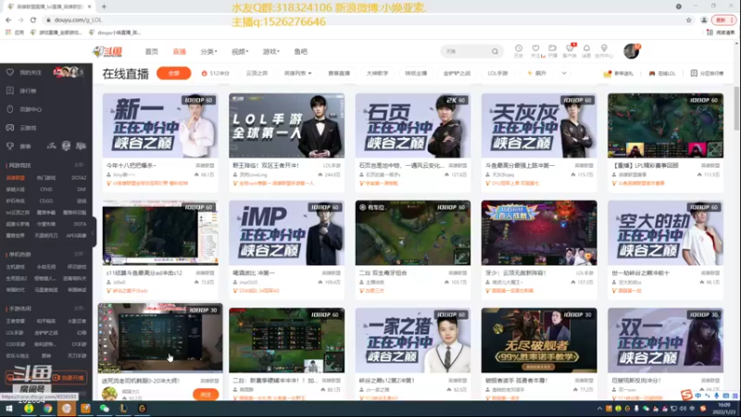Open the Windows Start menu
741x417 pixels.
point(9,409)
